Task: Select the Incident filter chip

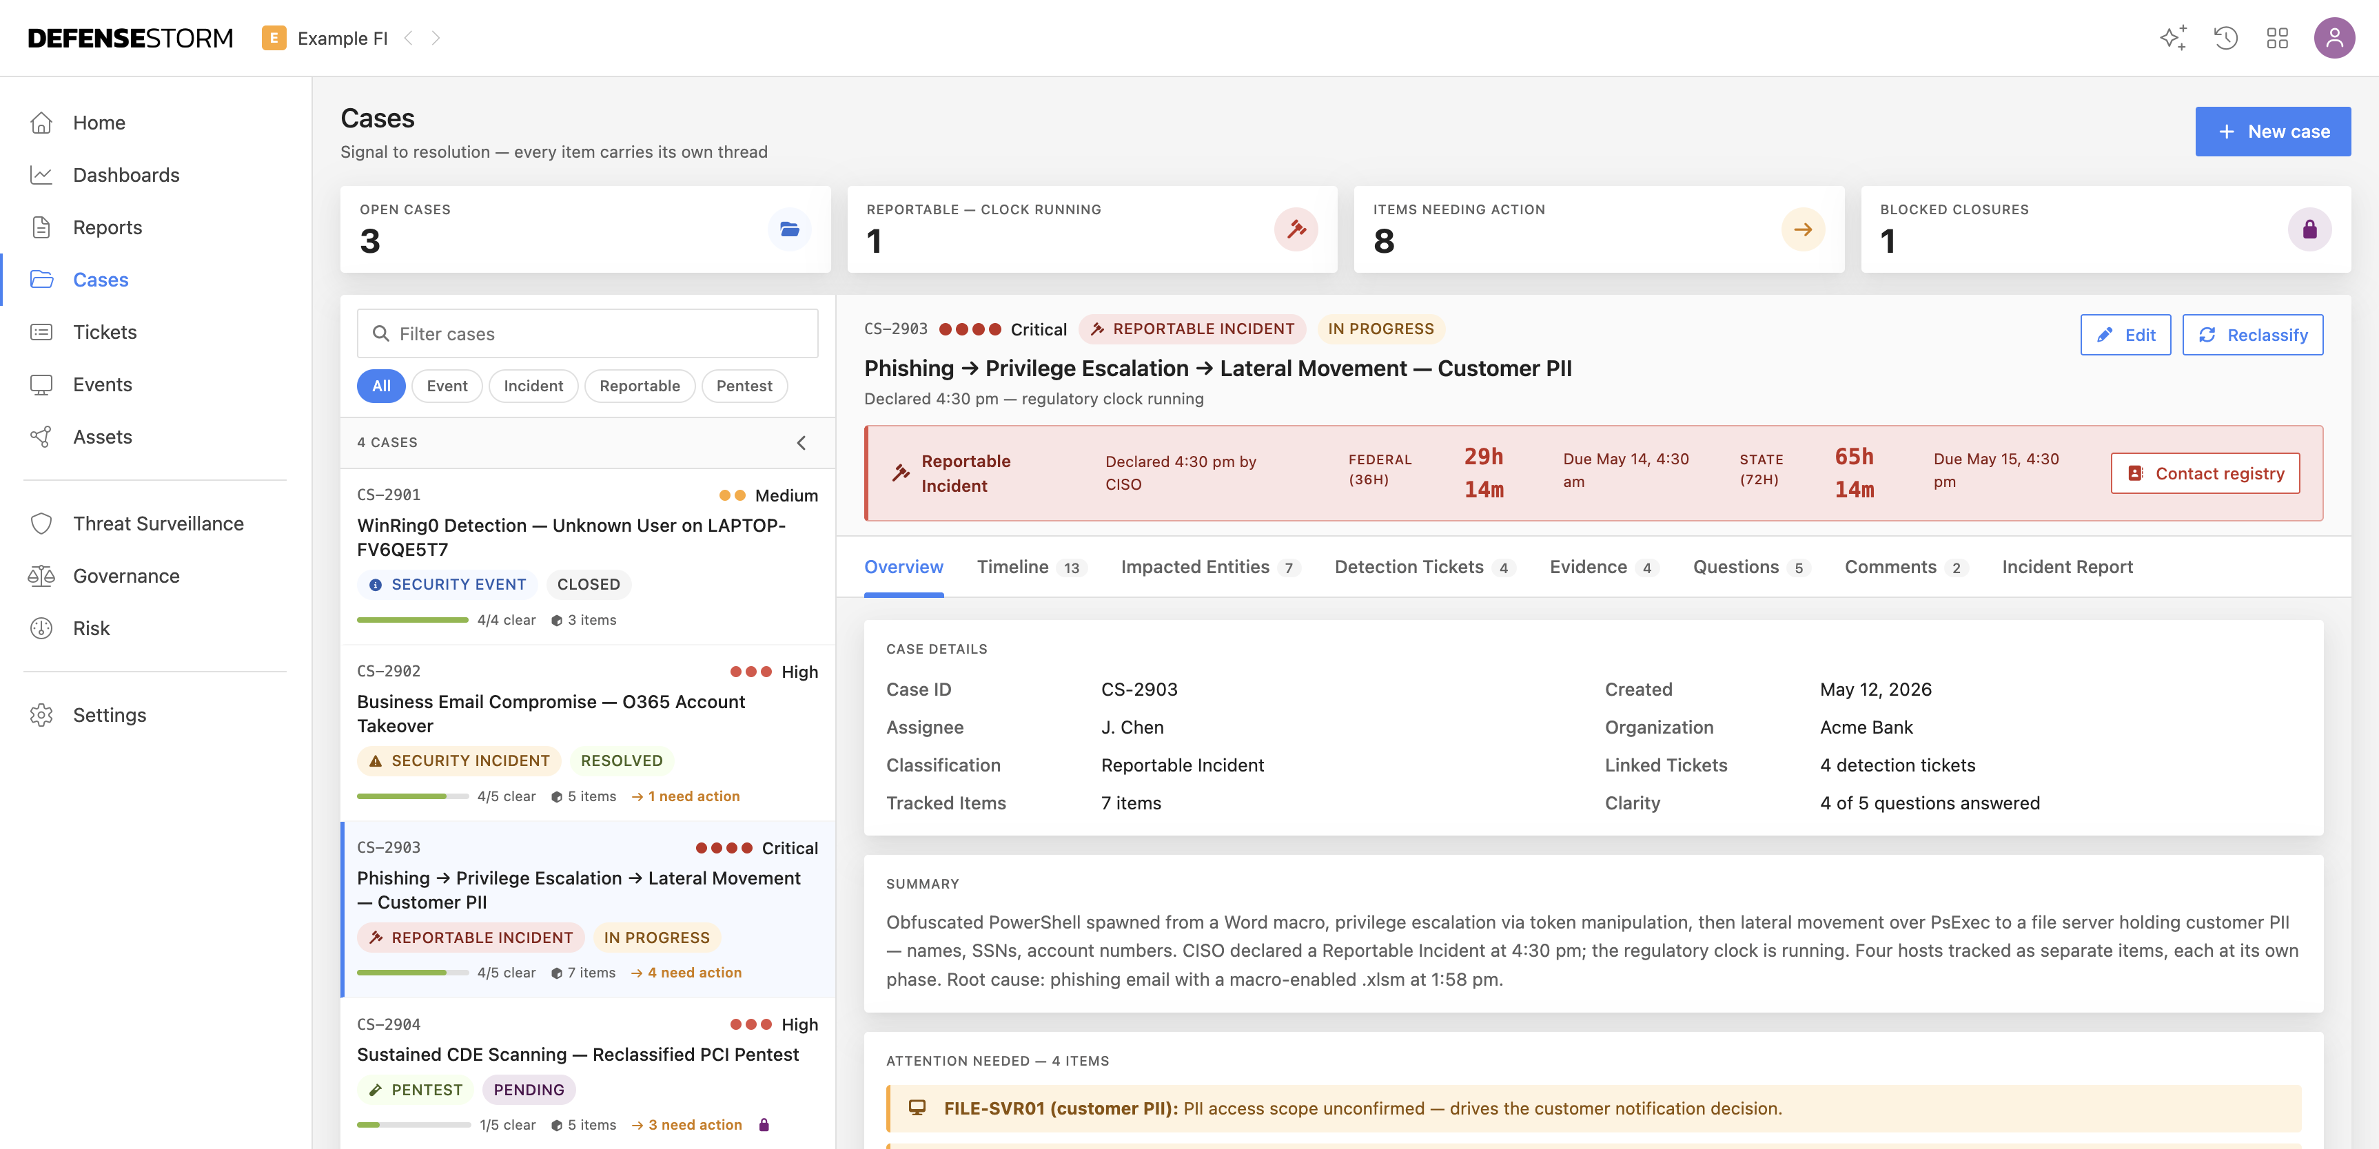Action: (x=533, y=386)
